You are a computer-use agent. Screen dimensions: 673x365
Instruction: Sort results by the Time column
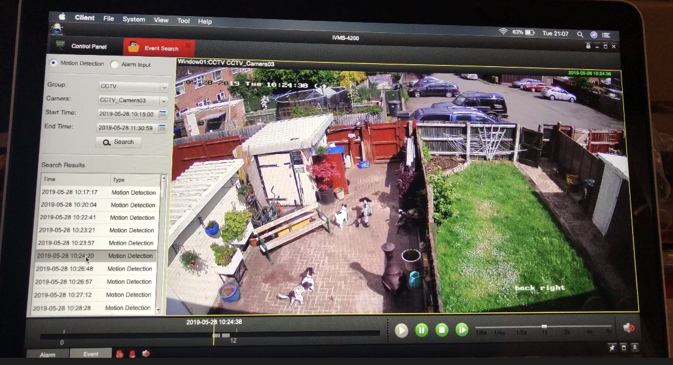point(75,179)
